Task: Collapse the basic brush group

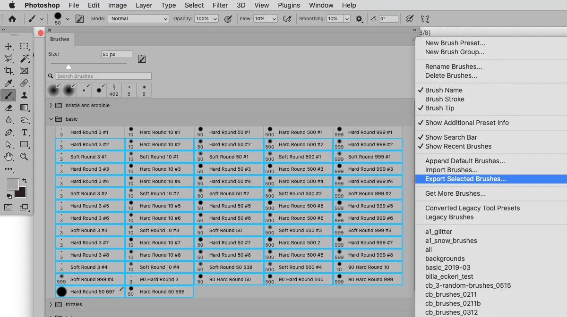Action: pos(51,119)
